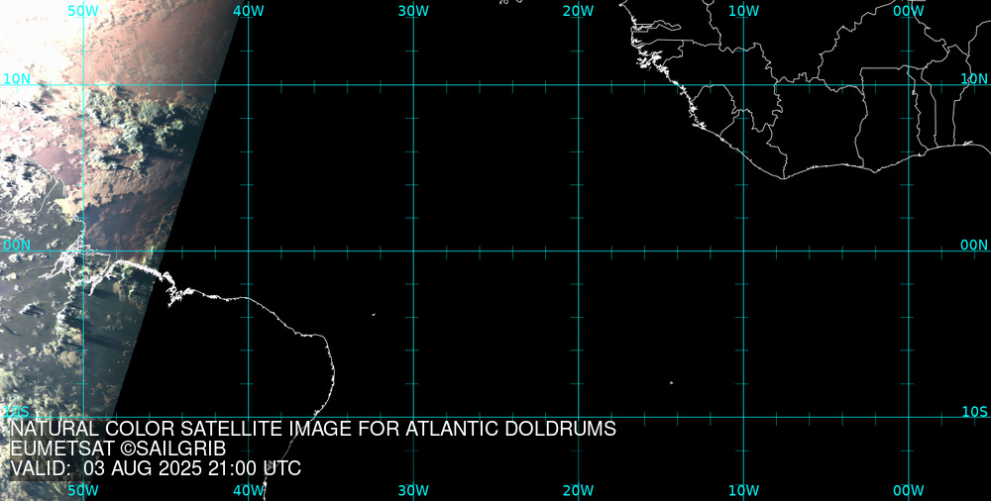The image size is (991, 501).
Task: Click the "VALID: 03 AUG 2025 21:00 UTC" timestamp
Action: 157,468
